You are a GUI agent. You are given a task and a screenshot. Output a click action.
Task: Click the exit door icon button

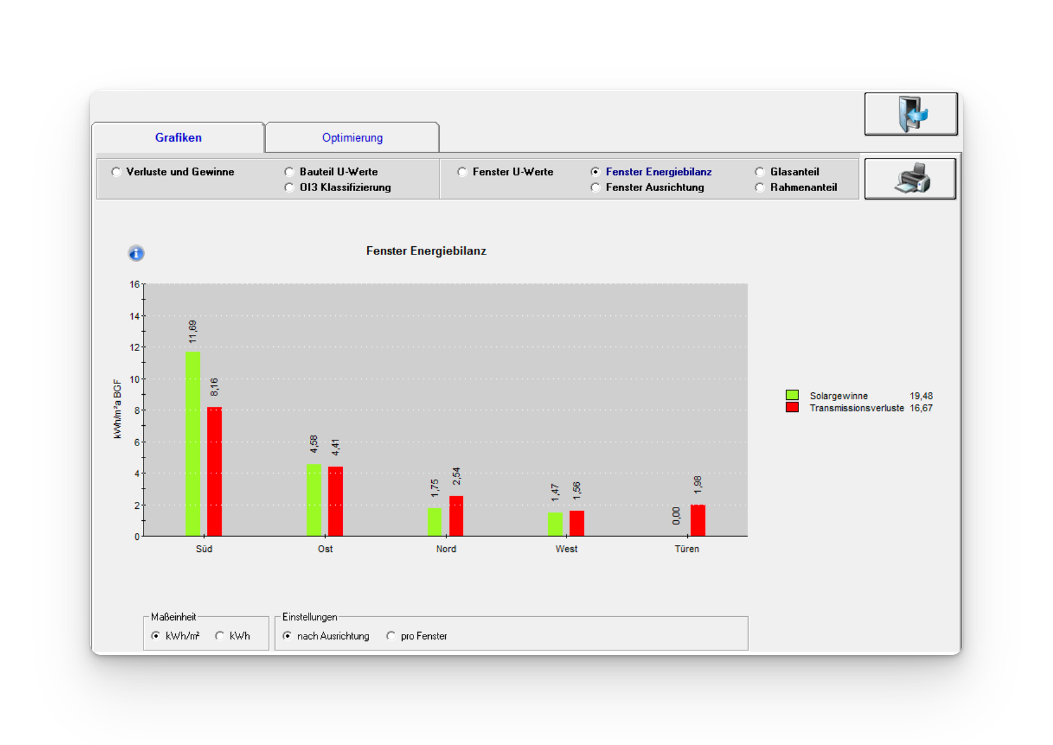pyautogui.click(x=911, y=114)
